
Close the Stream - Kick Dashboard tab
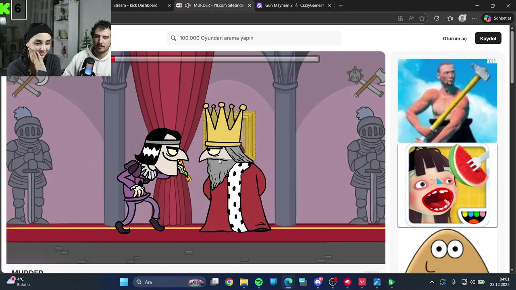click(169, 6)
